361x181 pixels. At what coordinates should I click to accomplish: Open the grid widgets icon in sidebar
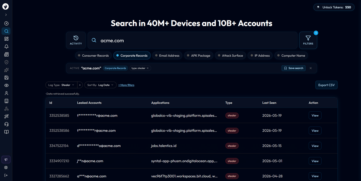pos(6,39)
